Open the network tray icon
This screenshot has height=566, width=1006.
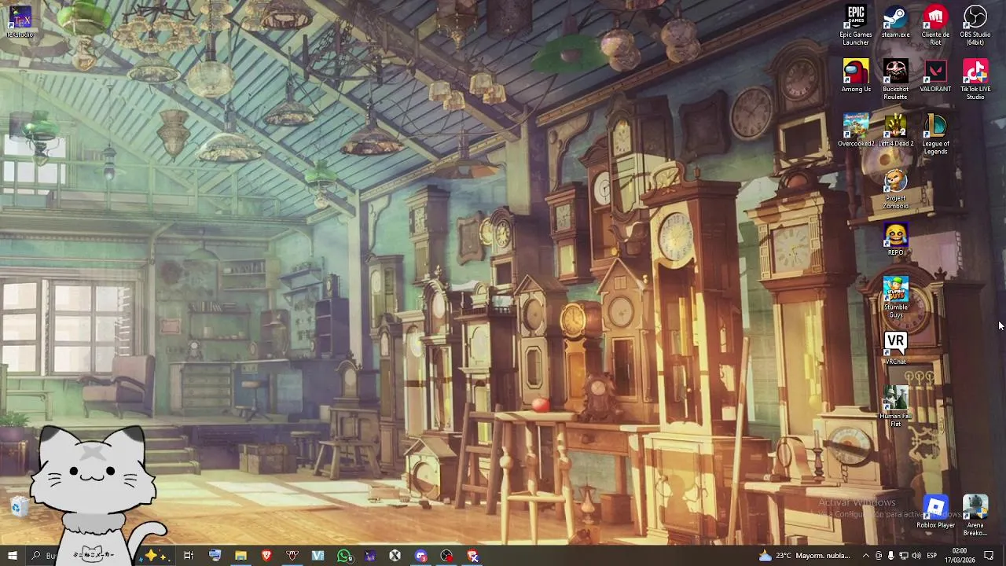pyautogui.click(x=903, y=556)
